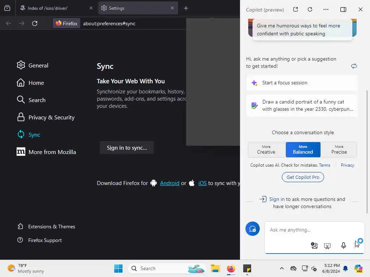The width and height of the screenshot is (370, 277).
Task: Use the microphone in Copilot
Action: point(344,246)
